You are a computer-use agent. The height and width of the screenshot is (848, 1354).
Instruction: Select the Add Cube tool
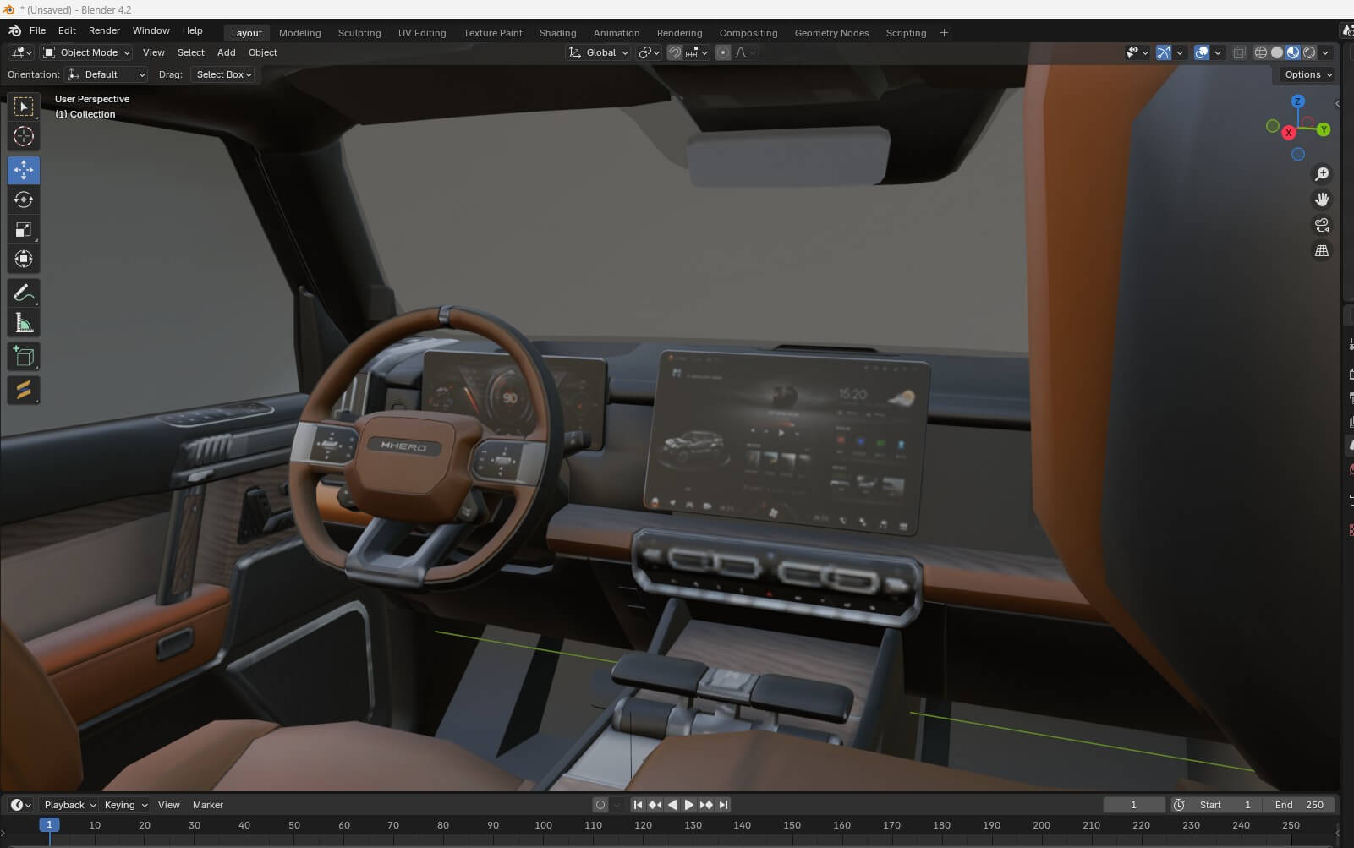coord(24,357)
